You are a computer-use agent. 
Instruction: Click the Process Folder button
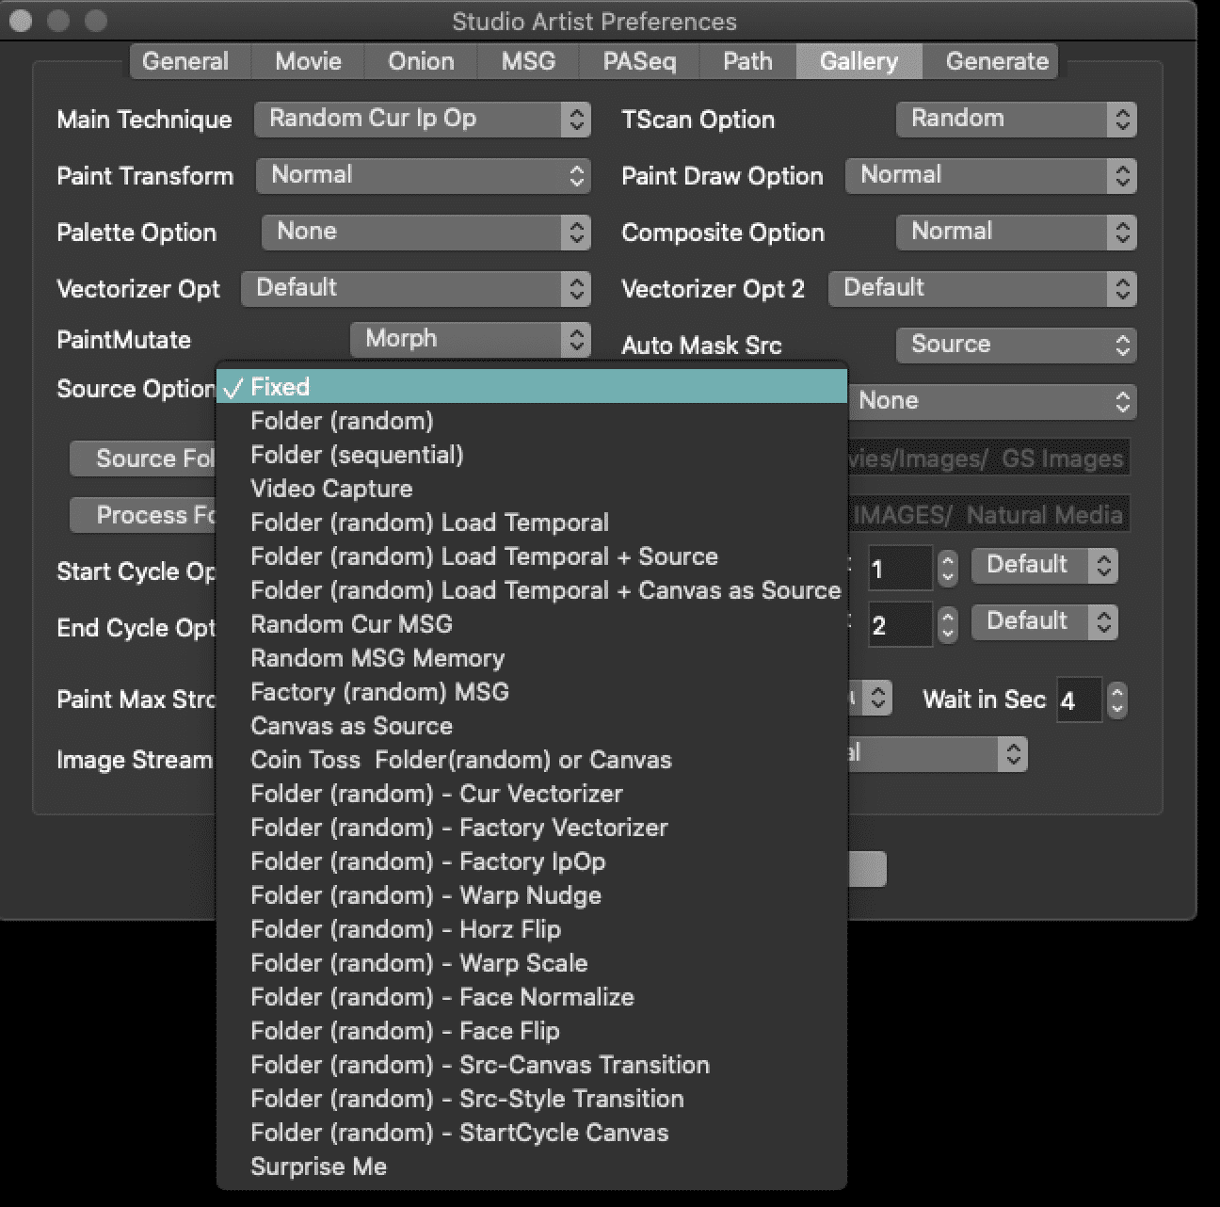(x=144, y=515)
